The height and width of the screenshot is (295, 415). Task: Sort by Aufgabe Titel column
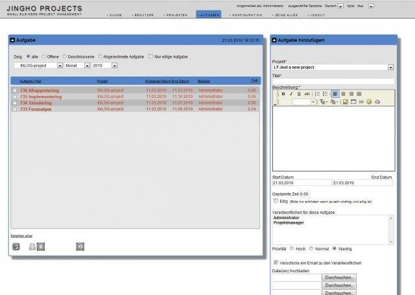[x=30, y=81]
